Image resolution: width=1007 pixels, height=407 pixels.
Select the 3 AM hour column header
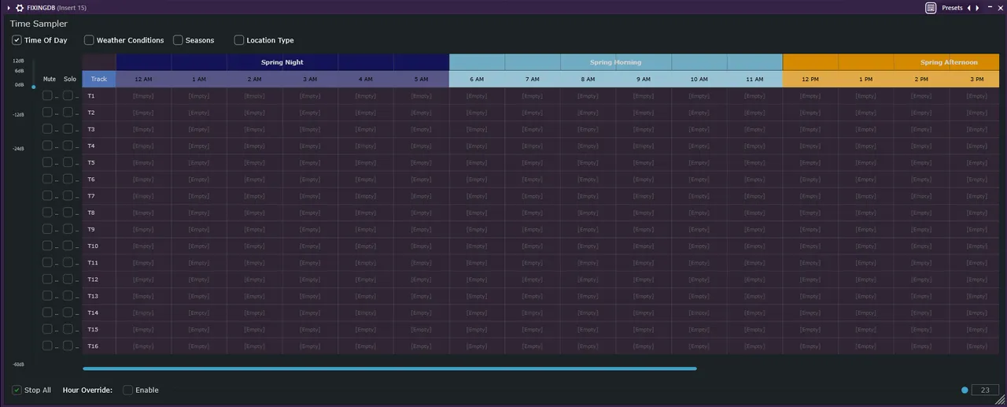310,79
